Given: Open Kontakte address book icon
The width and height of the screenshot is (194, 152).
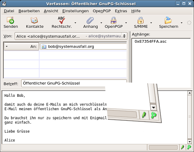Looking at the screenshot, I should point(34,20).
